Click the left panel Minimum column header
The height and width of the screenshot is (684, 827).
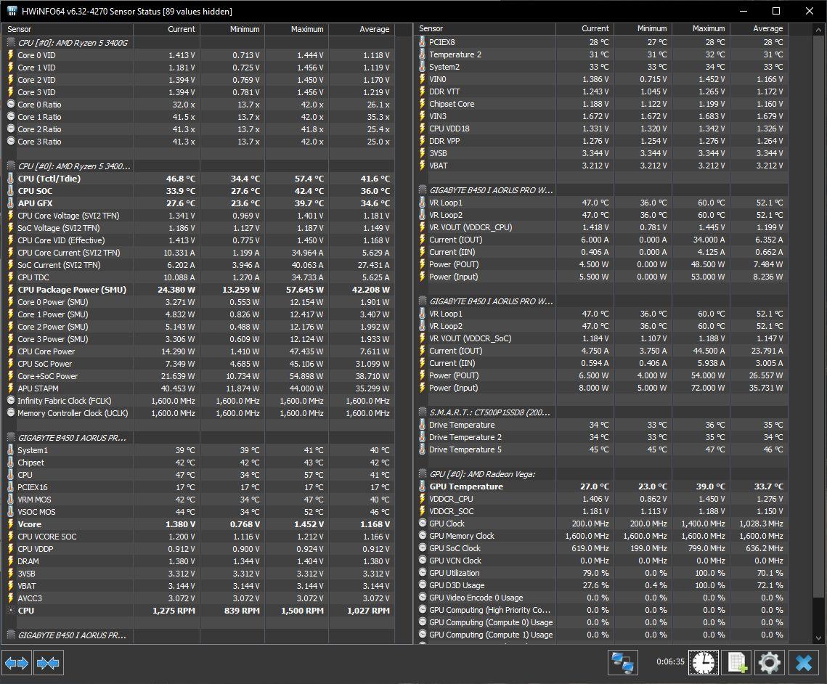(x=232, y=29)
